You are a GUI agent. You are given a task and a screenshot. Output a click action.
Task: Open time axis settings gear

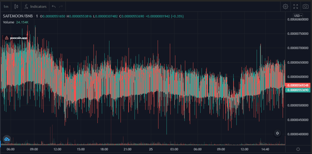coord(298,149)
